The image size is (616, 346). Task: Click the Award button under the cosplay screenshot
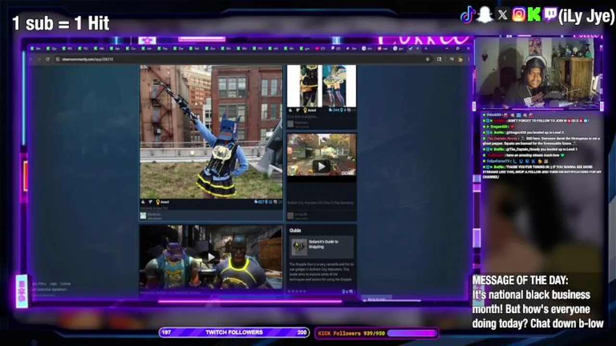(162, 202)
